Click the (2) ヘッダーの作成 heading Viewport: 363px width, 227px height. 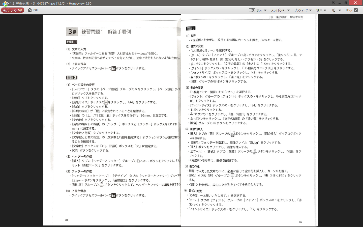[x=79, y=156]
